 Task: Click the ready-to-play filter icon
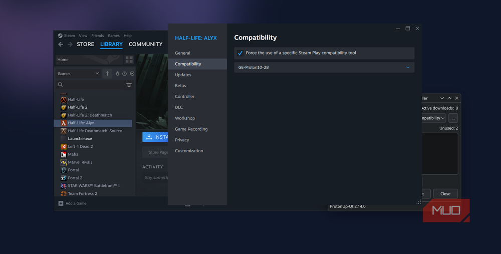tap(132, 74)
